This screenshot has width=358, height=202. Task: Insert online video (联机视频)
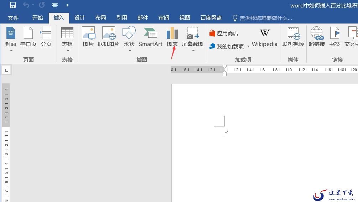point(293,37)
